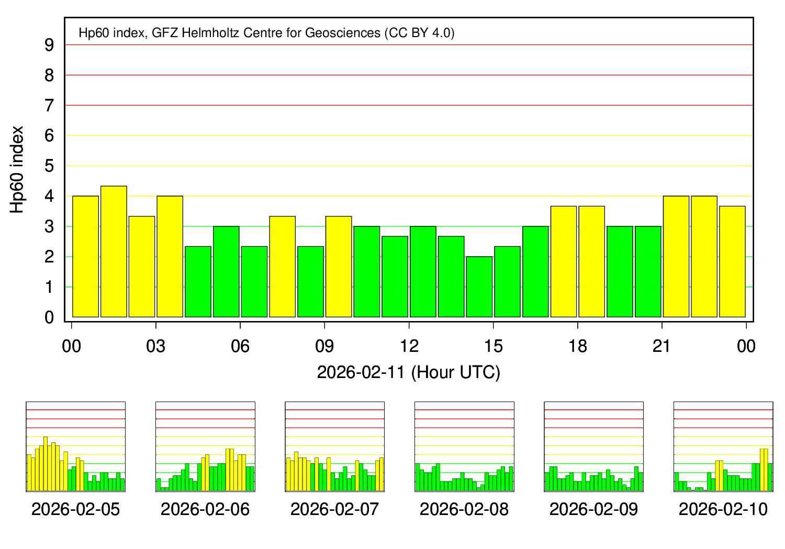
Task: Click the '15' hour tick label
Action: [494, 346]
